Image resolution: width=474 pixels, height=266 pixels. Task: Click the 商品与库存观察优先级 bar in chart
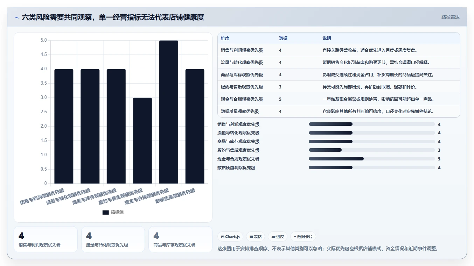click(116, 126)
